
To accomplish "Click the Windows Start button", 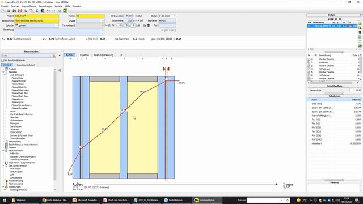I will tap(4, 200).
